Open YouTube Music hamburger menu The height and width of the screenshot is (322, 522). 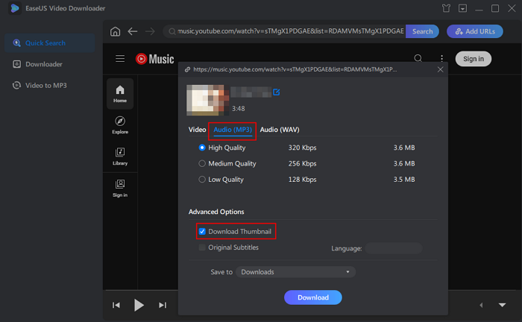120,59
